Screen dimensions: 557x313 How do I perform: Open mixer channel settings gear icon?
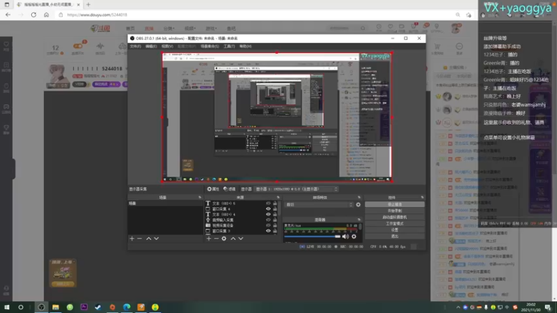point(354,236)
